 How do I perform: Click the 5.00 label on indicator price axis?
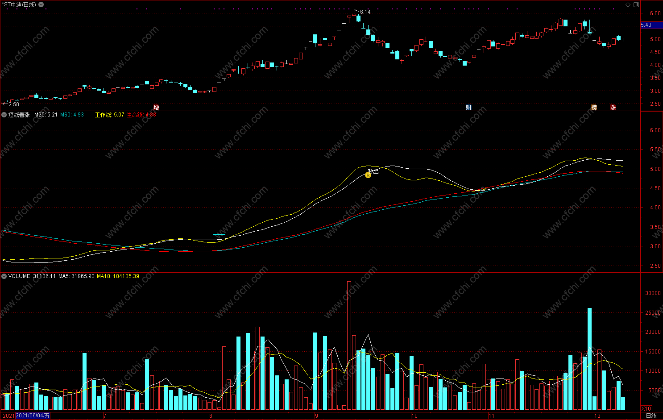click(x=655, y=169)
